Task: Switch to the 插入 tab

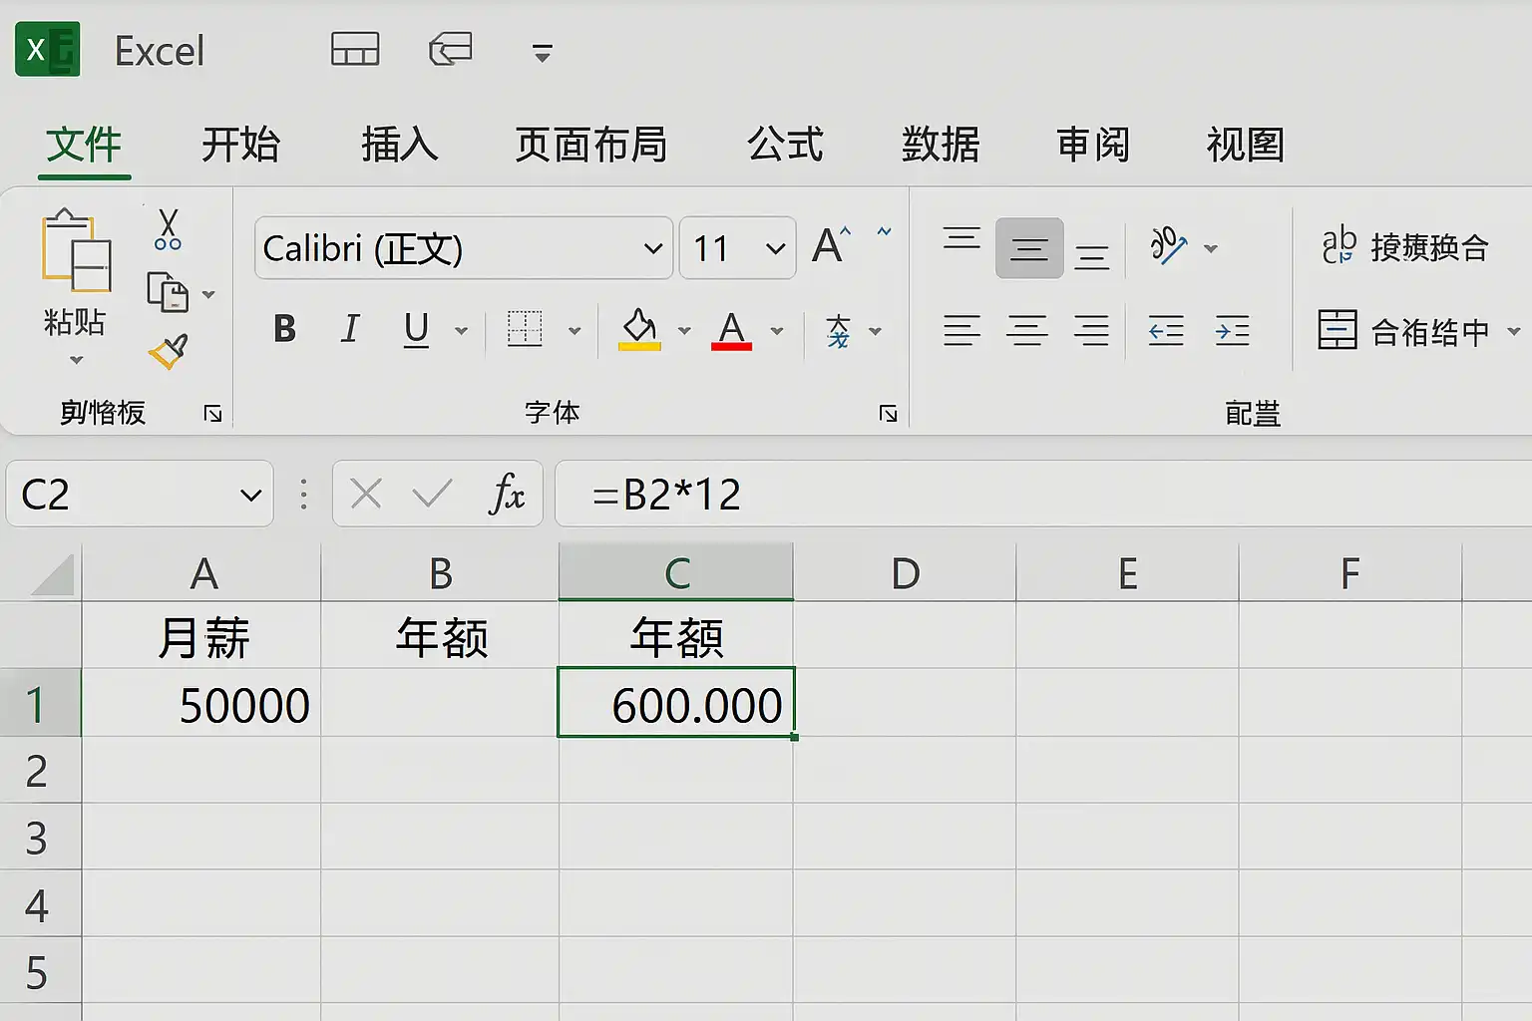Action: coord(399,145)
